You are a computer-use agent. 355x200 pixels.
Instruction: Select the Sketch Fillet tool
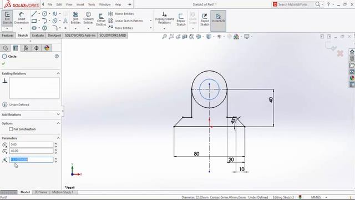coord(55,28)
